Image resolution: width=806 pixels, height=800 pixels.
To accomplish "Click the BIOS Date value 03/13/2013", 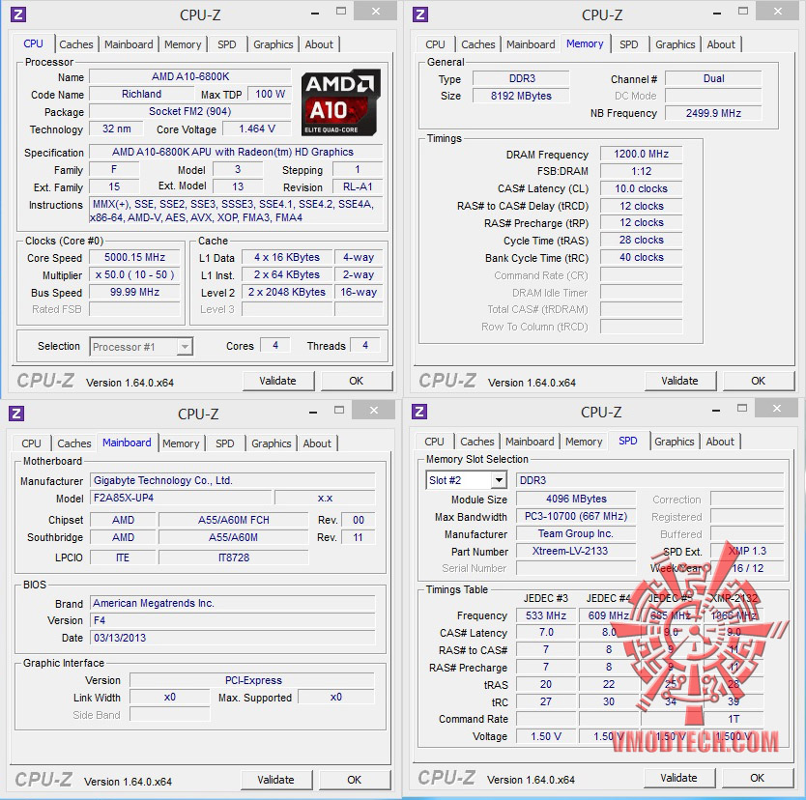I will tap(233, 638).
